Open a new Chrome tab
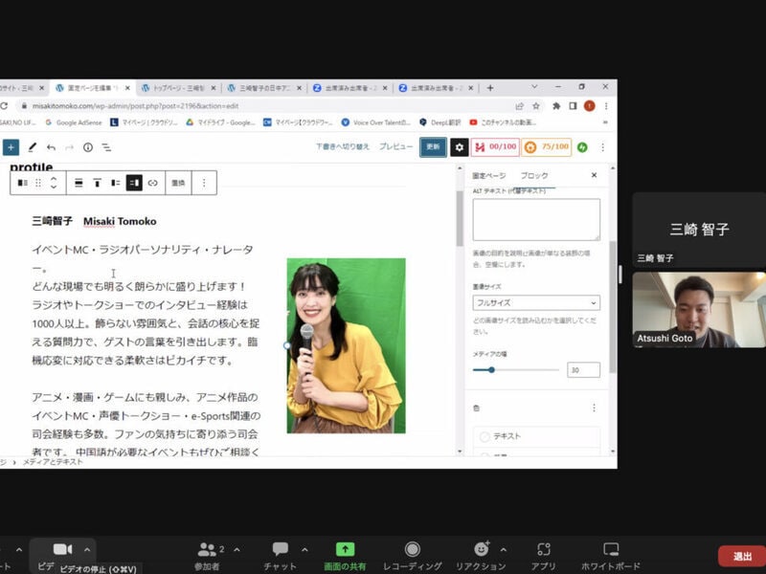 490,88
